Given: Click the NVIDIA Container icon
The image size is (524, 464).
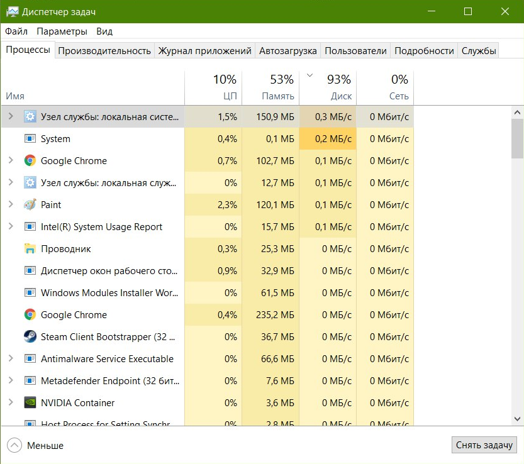Looking at the screenshot, I should (30, 403).
